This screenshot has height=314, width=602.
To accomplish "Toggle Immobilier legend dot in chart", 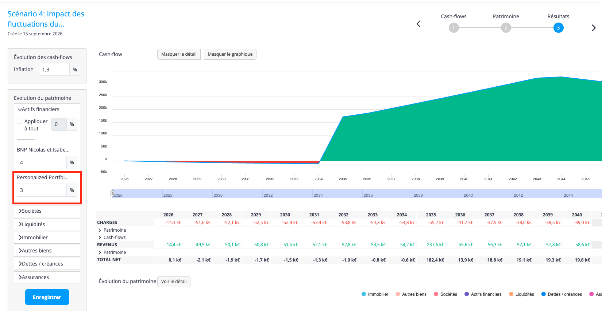I will pos(364,294).
